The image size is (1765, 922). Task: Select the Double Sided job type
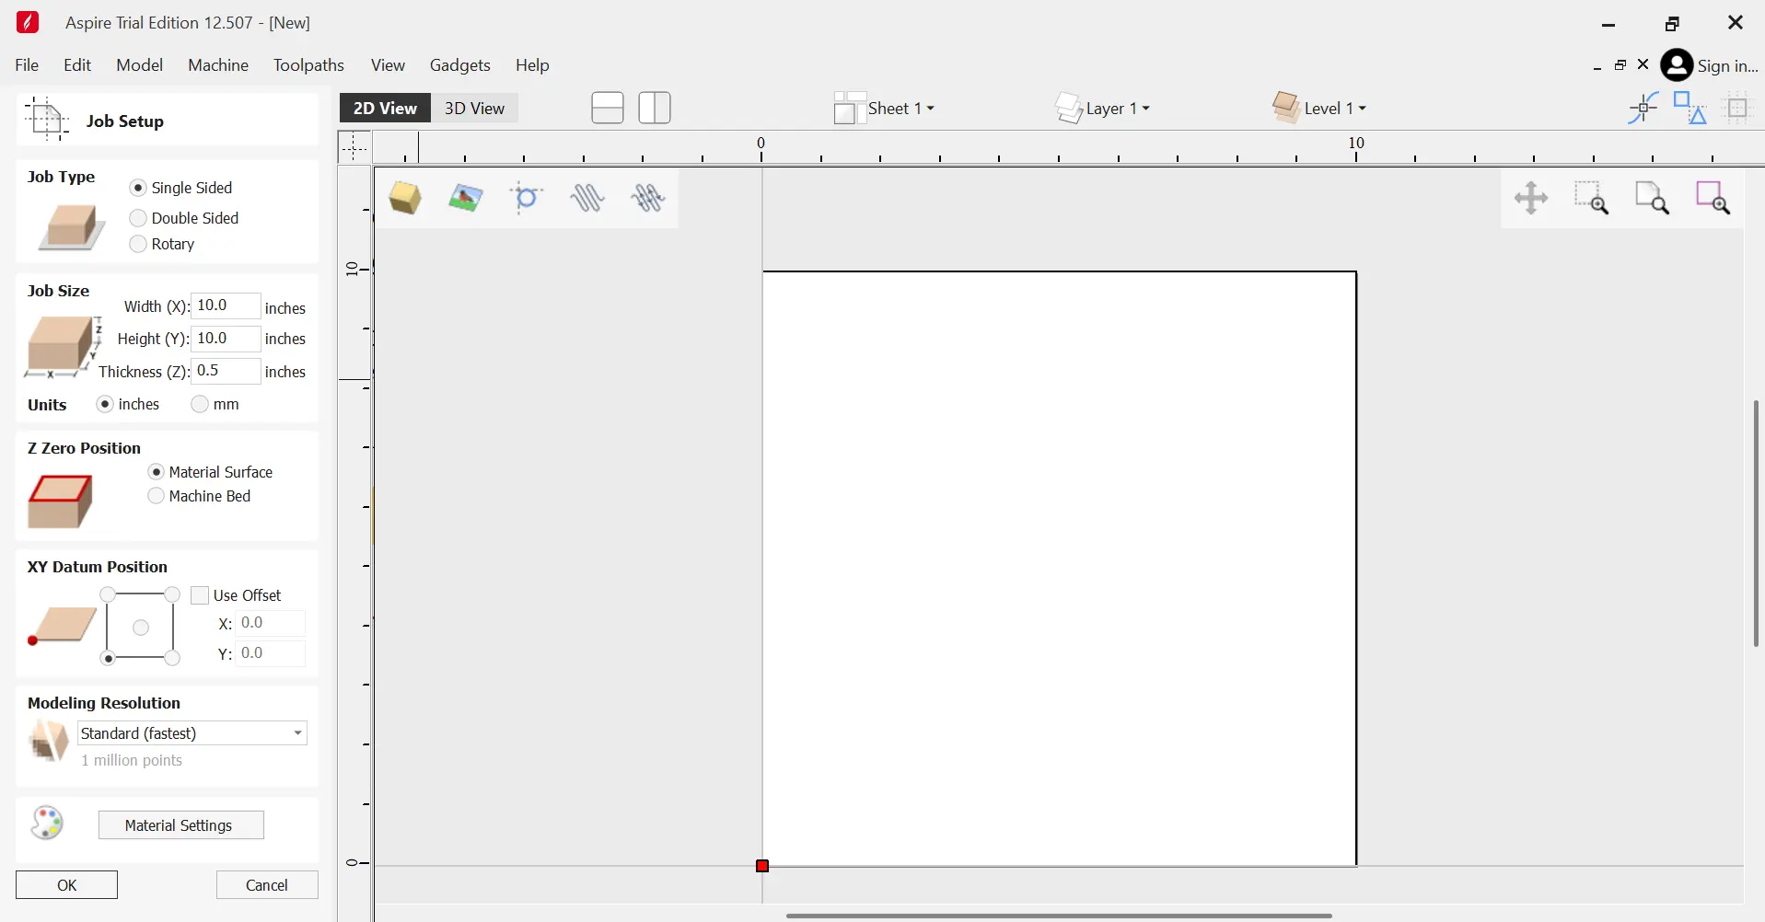tap(137, 218)
